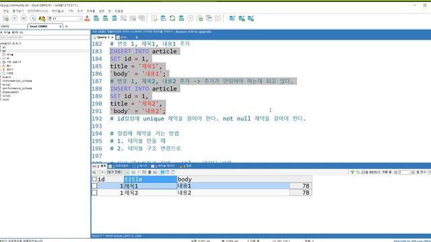The image size is (431, 242).
Task: Open new query tab with plus
Action: click(x=137, y=38)
